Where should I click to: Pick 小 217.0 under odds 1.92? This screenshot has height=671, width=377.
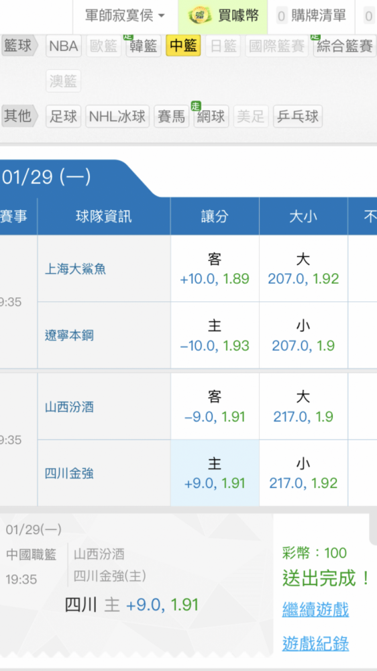(303, 473)
